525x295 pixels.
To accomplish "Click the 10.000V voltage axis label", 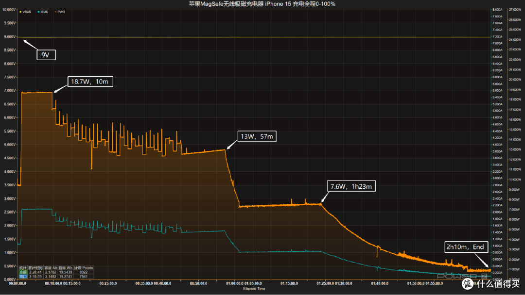I will pos(9,10).
